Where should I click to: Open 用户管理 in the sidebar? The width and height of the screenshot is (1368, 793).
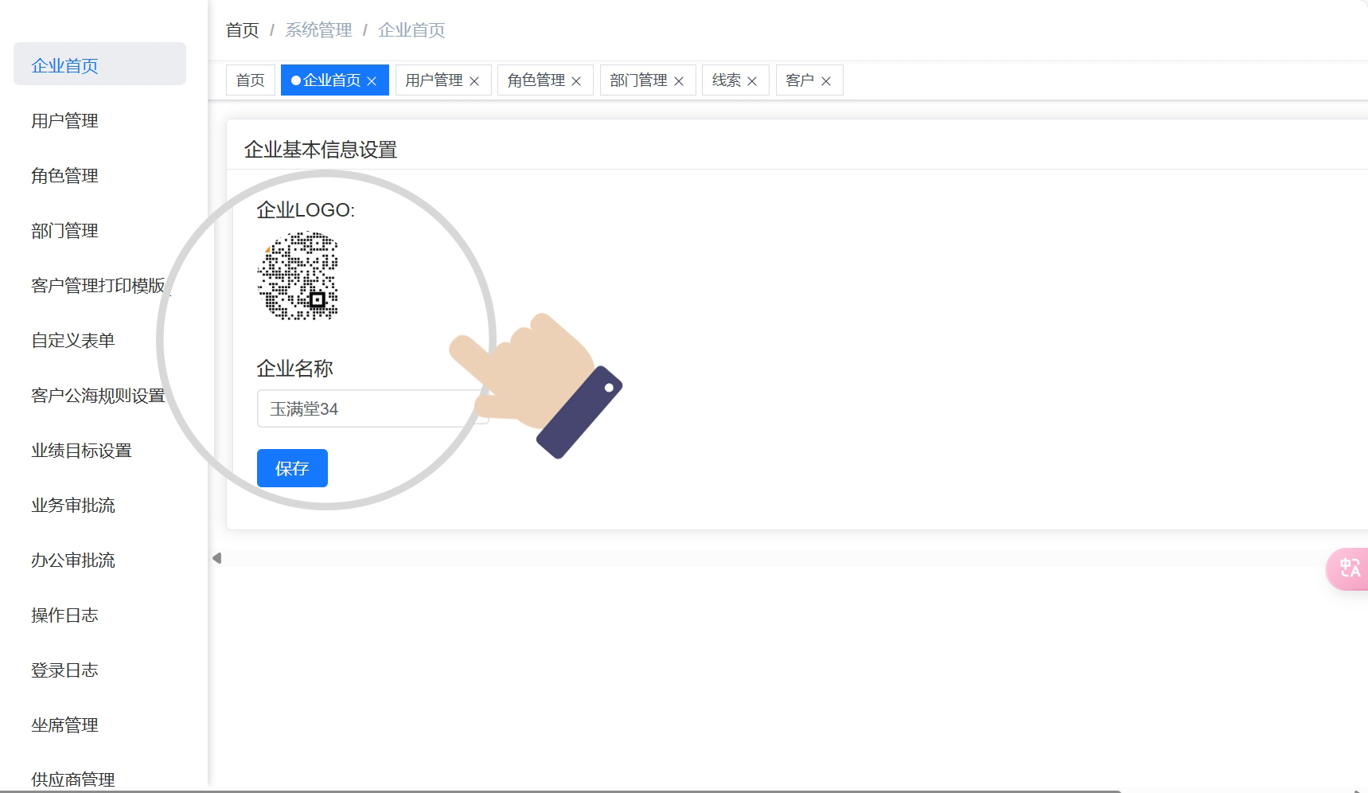(64, 121)
